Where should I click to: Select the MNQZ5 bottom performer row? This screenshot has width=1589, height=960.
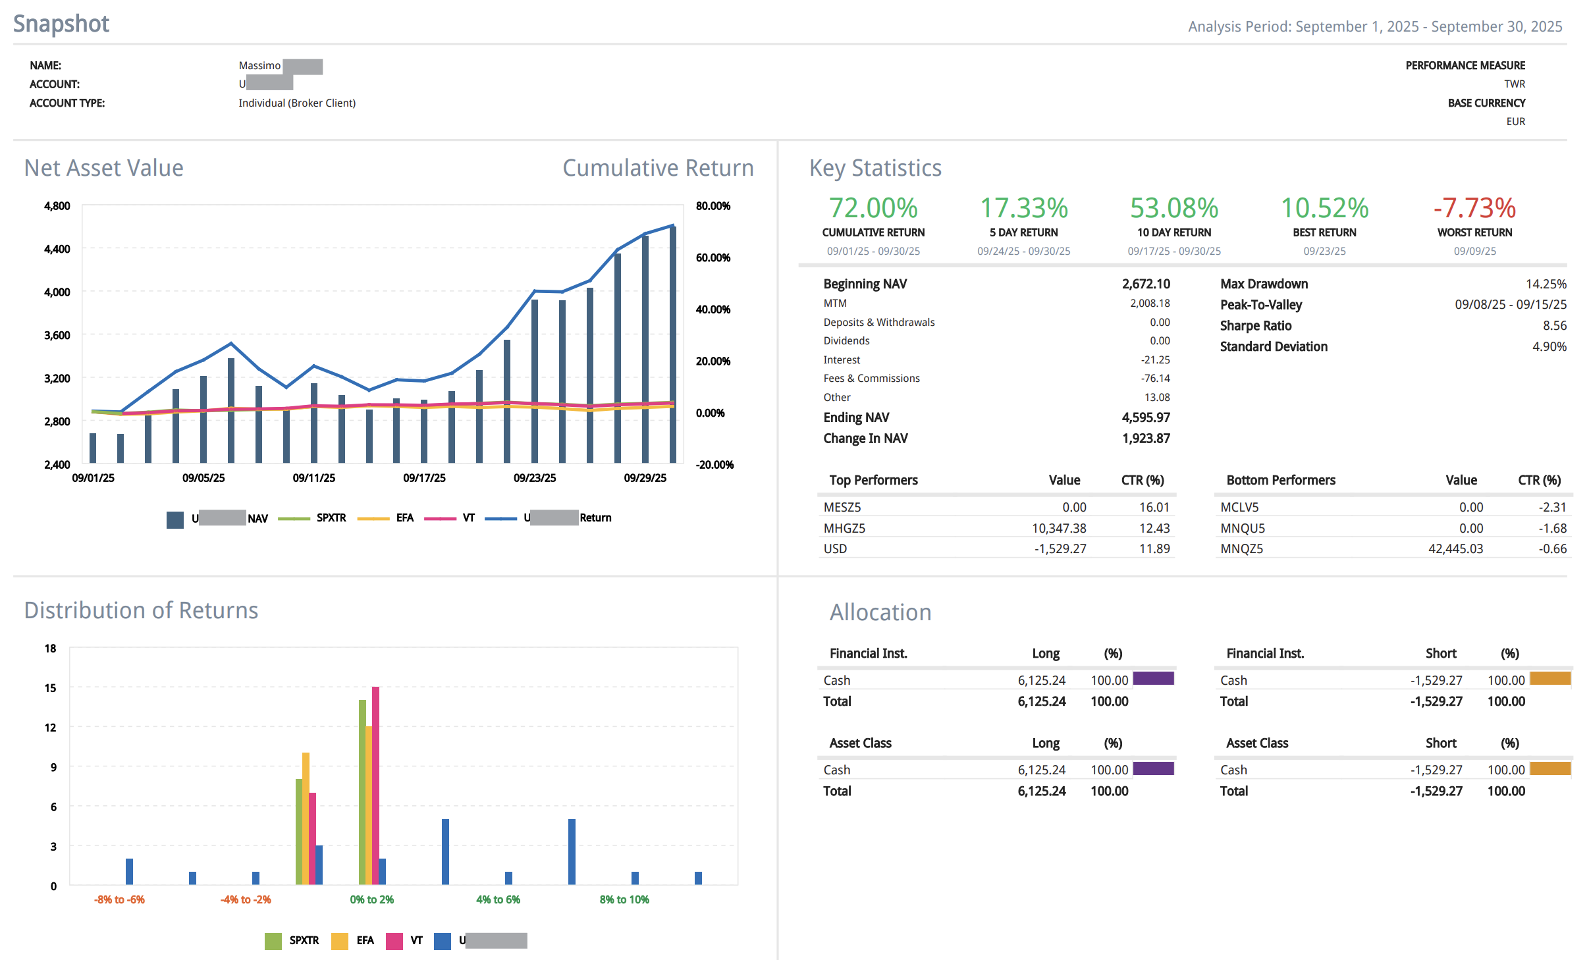pos(1241,548)
